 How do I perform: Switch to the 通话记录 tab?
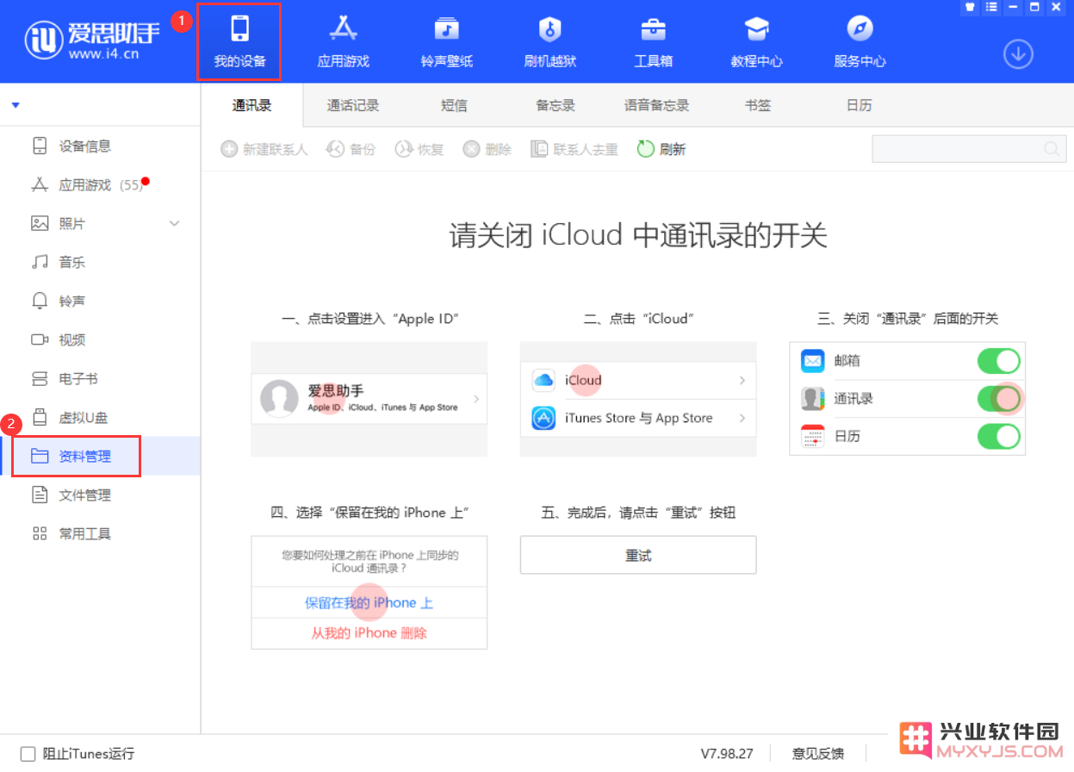[353, 106]
